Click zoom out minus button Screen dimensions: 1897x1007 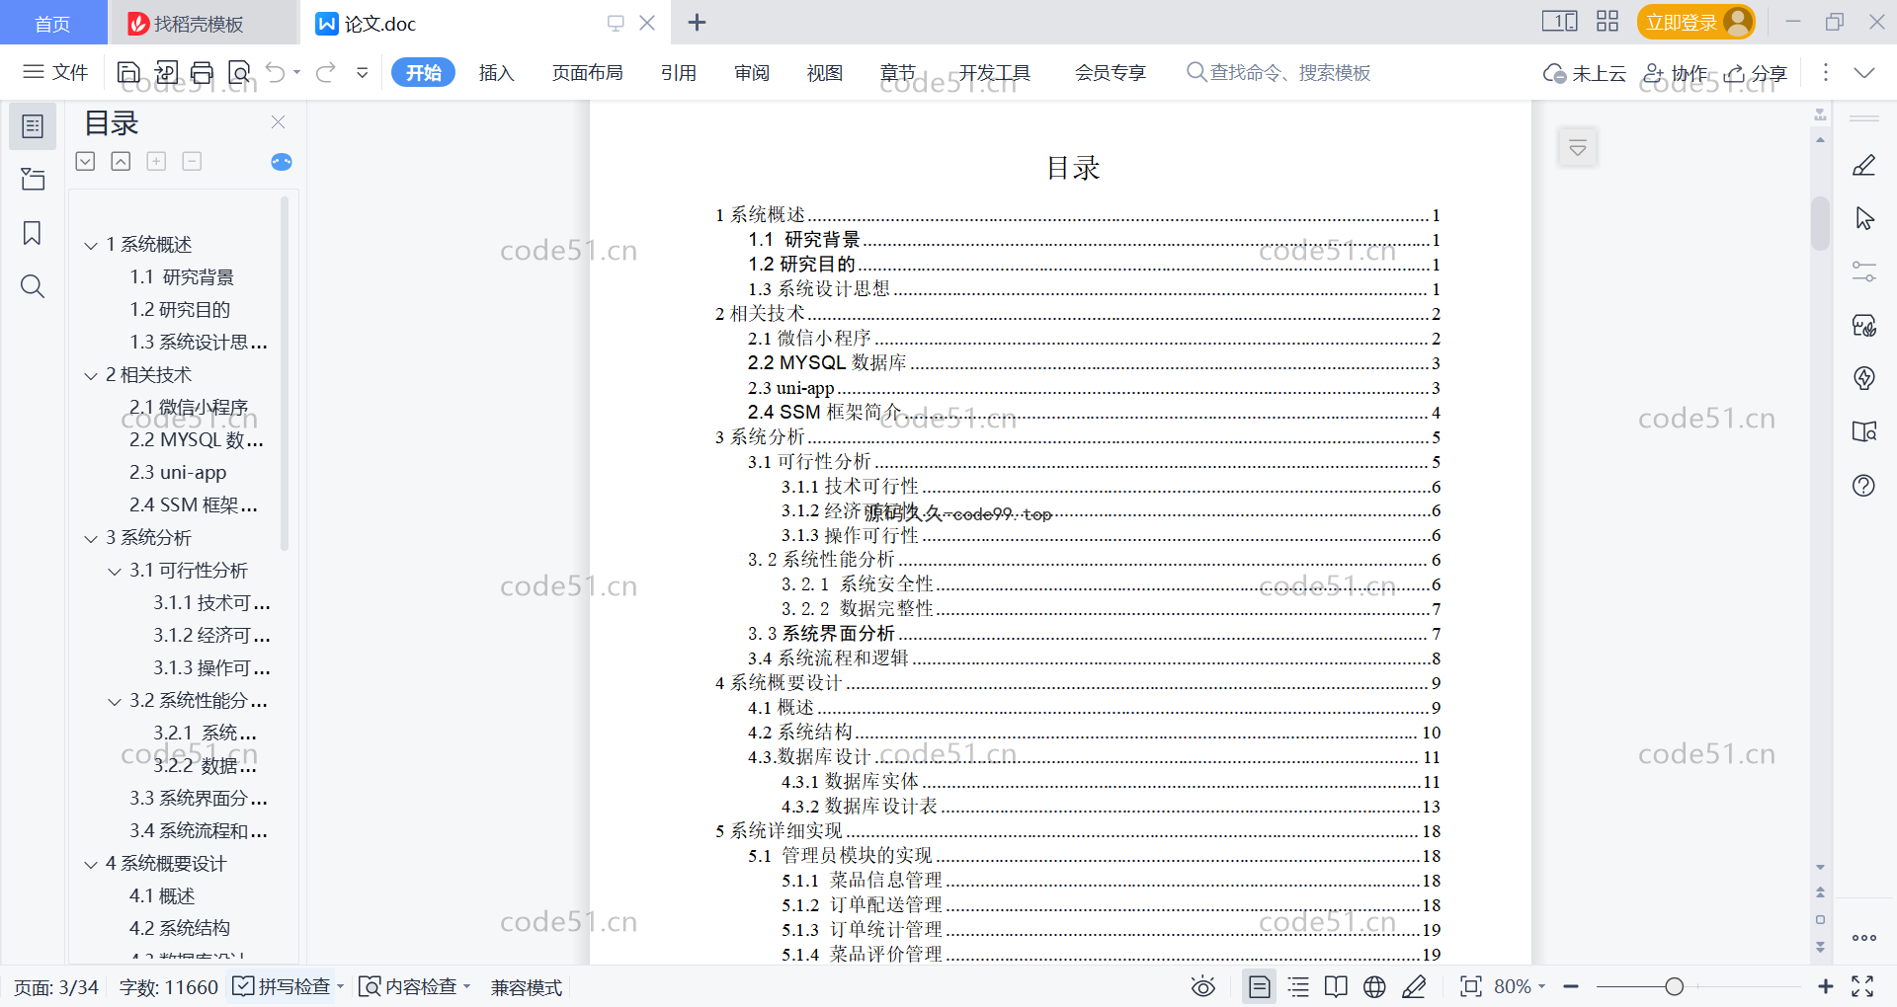(1571, 986)
